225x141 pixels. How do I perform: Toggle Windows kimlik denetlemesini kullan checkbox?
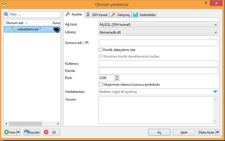coord(100,56)
